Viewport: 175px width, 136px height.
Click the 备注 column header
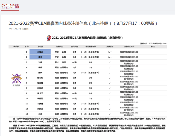coord(153,47)
